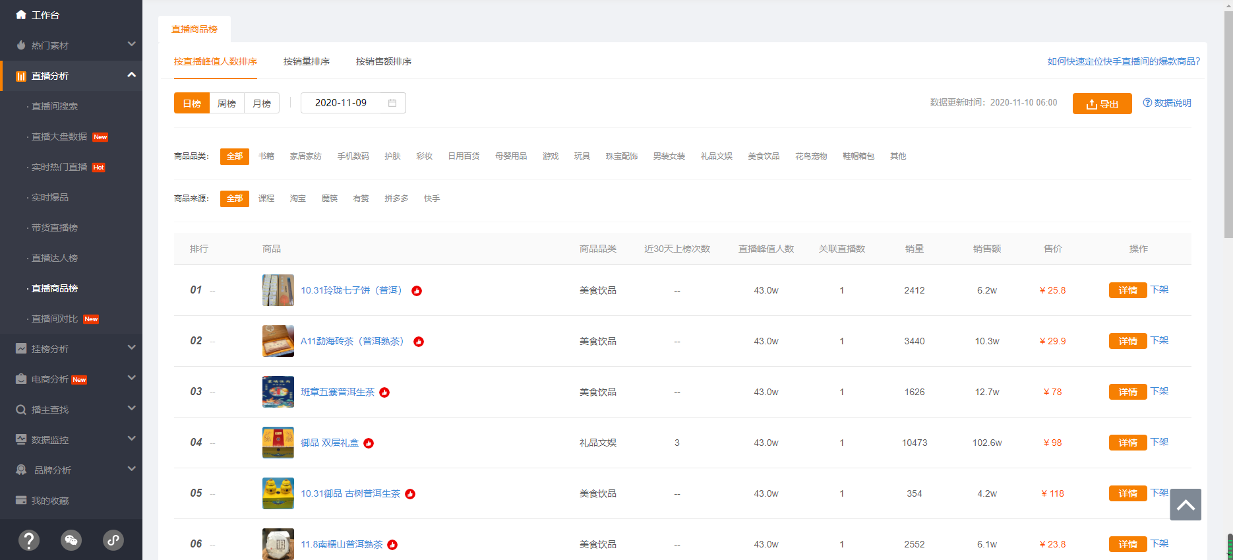Open WeChat contact icon in sidebar footer
This screenshot has width=1233, height=560.
(71, 540)
